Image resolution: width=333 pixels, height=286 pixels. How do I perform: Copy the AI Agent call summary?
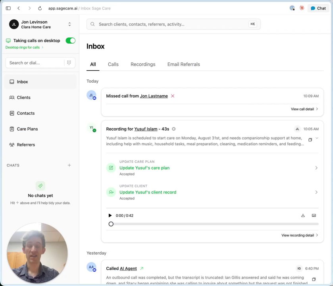314,279
